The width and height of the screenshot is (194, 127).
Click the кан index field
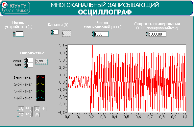30,65
